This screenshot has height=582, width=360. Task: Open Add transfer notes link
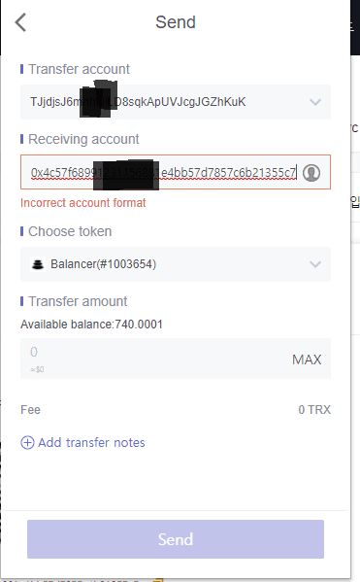91,442
